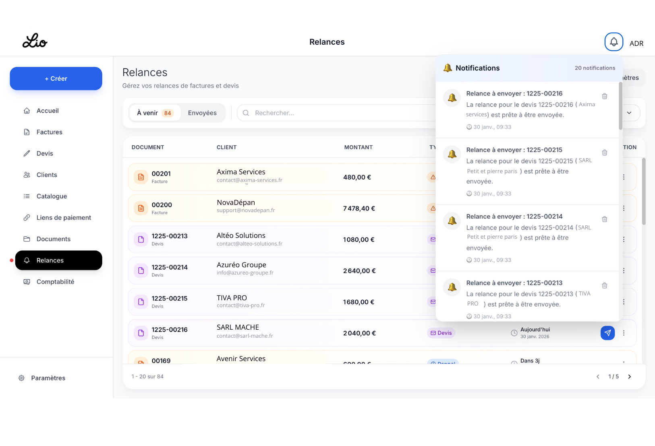Click the send arrow for devis 1225-00216
Image resolution: width=655 pixels, height=446 pixels.
pos(607,333)
